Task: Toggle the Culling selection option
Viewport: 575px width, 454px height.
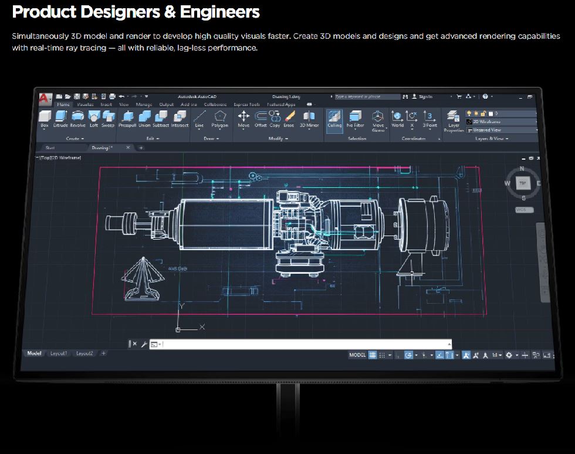Action: point(334,119)
